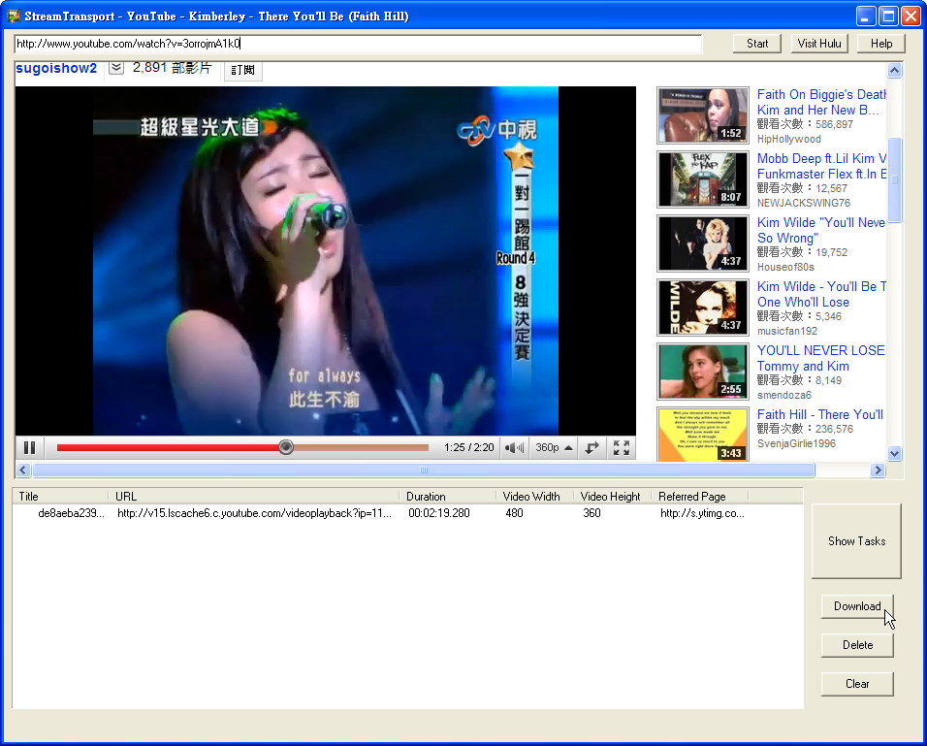This screenshot has width=927, height=746.
Task: Click the popout player arrow icon
Action: [x=591, y=448]
